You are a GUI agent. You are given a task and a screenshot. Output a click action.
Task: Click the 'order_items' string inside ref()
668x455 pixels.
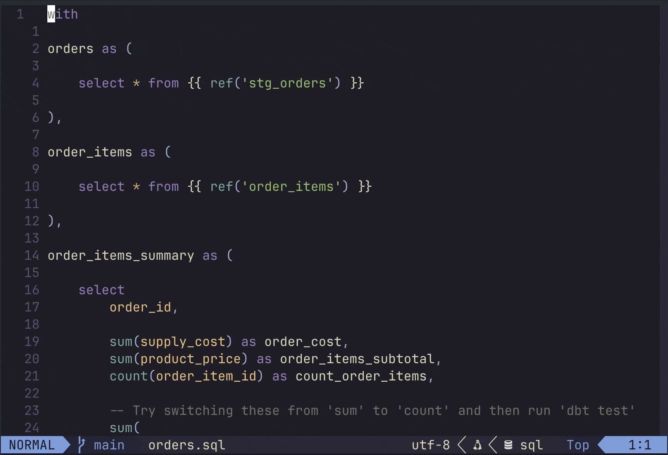[291, 187]
